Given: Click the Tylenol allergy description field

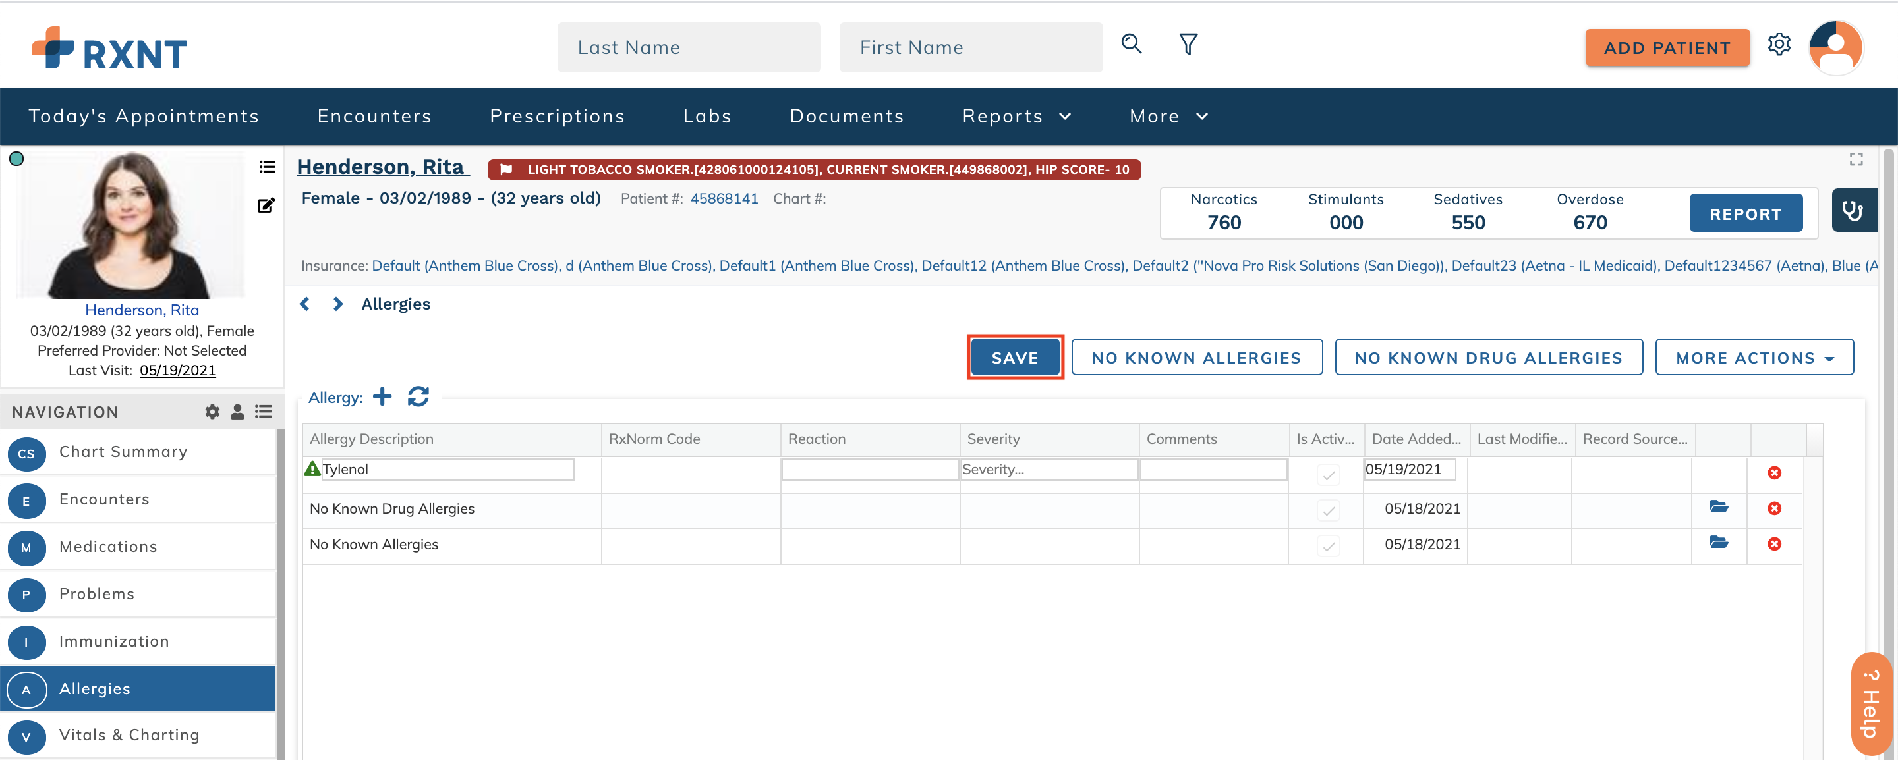Looking at the screenshot, I should 448,470.
